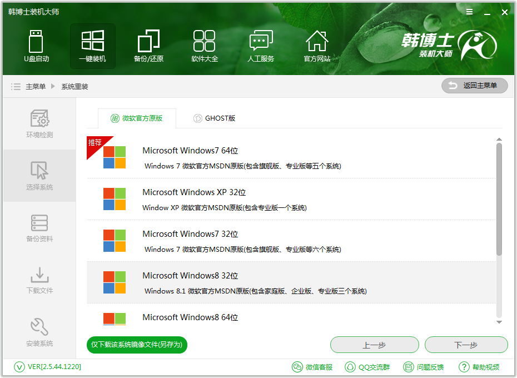The image size is (517, 378).
Task: Click the Windows 8.1 MSDN description text
Action: coord(256,291)
